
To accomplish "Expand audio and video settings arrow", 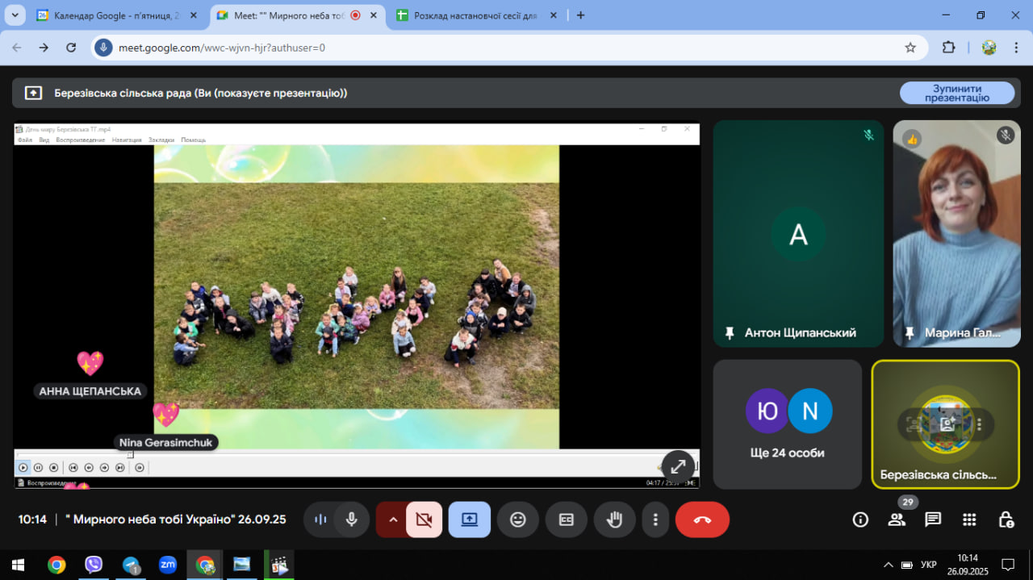I will 393,519.
